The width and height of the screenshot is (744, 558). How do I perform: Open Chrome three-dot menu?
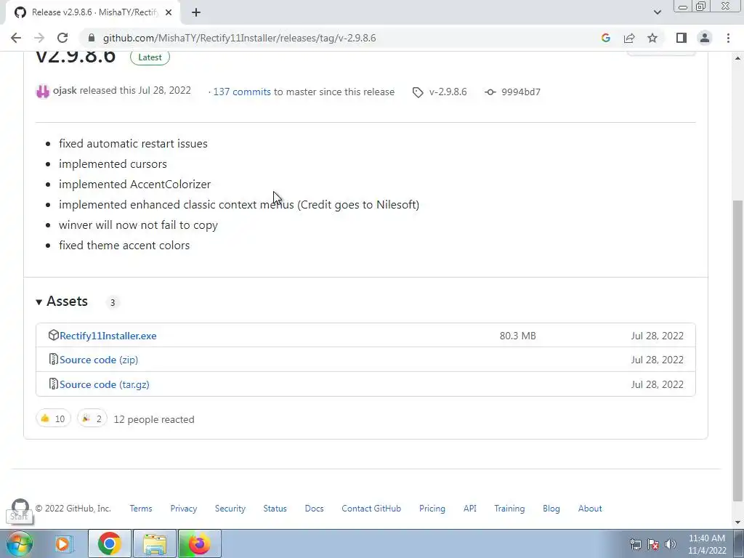click(x=728, y=38)
